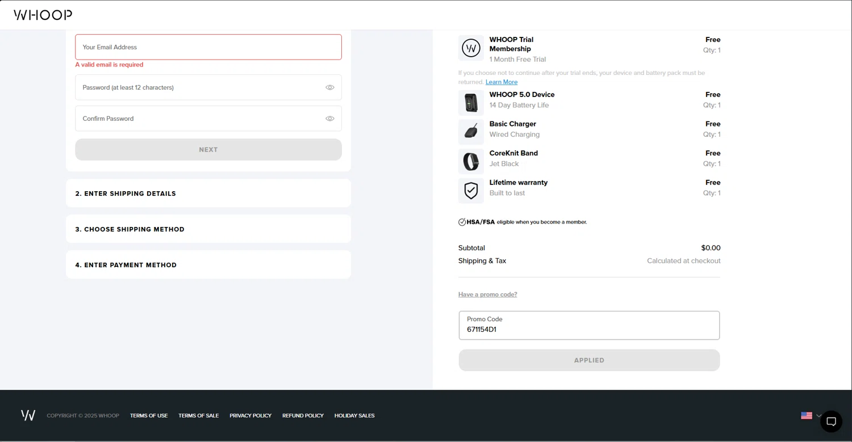Click the APPLIED promo button

point(589,360)
